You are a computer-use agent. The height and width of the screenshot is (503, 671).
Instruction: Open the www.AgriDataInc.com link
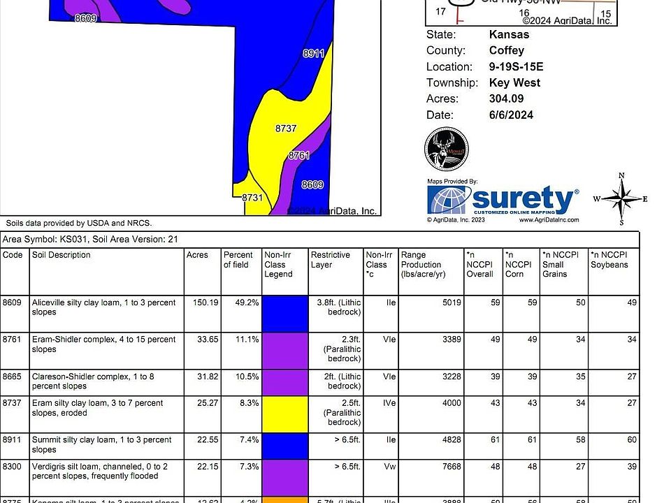pyautogui.click(x=549, y=220)
